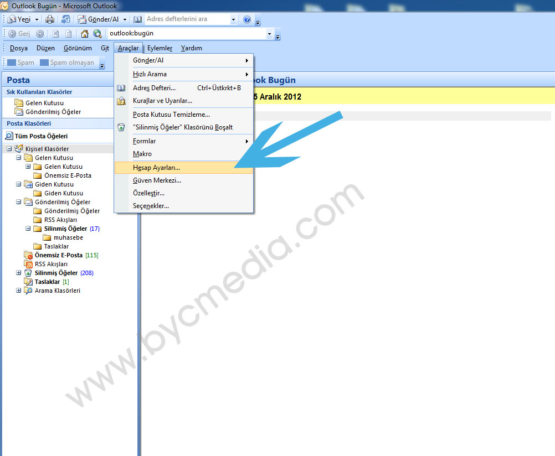The height and width of the screenshot is (456, 555).
Task: Click the empty Deleted Items menu icon
Action: [x=121, y=127]
